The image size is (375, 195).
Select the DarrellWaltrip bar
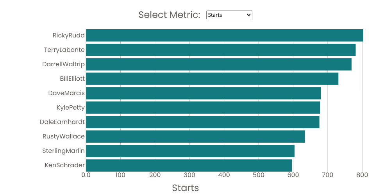(219, 64)
